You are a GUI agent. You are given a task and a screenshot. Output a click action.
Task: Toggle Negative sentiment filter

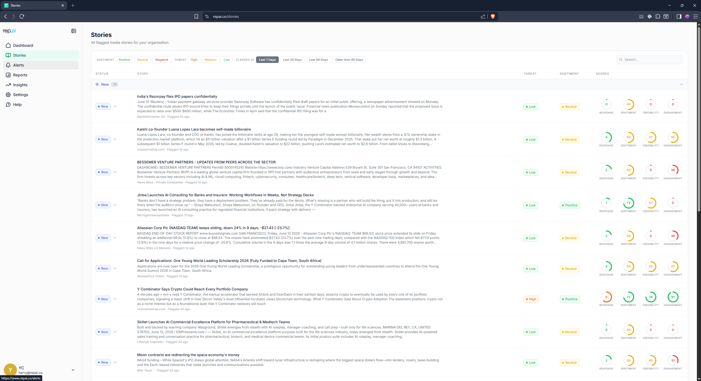click(x=162, y=60)
